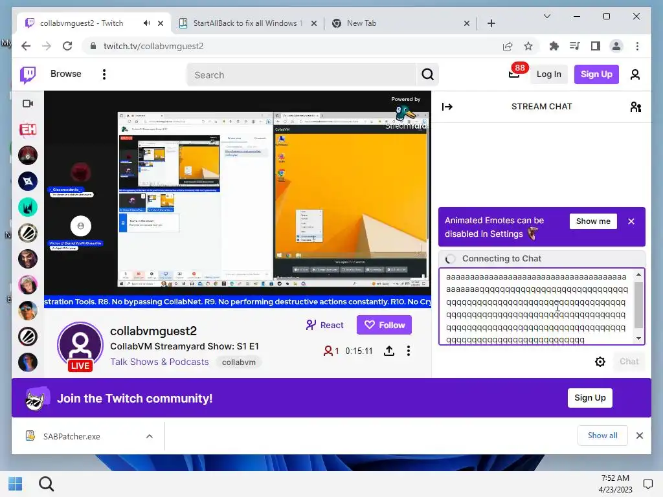This screenshot has height=497, width=663.
Task: Click the Twitch logo home icon
Action: 28,75
